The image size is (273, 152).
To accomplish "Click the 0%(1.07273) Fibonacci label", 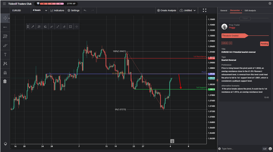I will (120, 109).
